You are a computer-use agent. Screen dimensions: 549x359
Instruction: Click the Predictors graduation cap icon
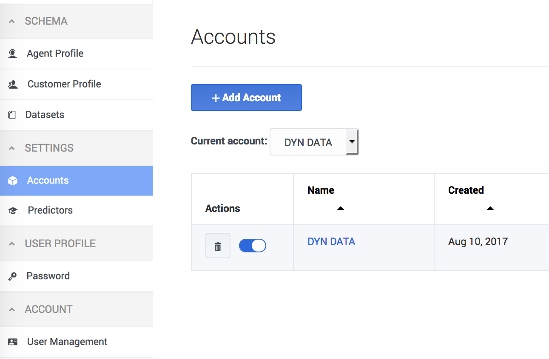[13, 210]
